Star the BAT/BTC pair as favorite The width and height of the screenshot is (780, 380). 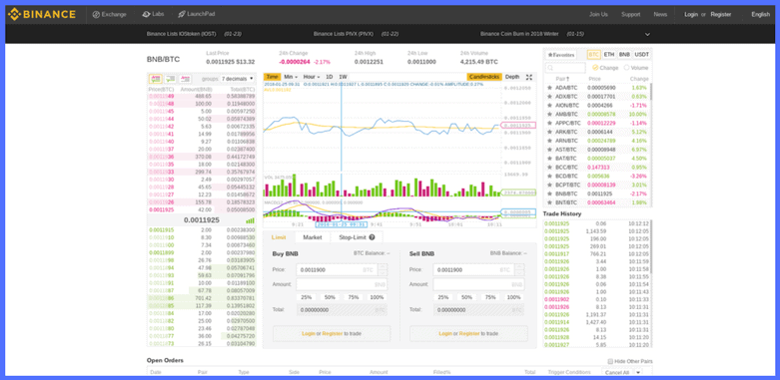[x=549, y=159]
